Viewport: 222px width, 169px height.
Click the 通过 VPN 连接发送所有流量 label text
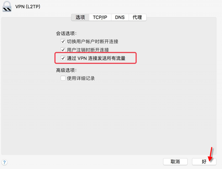[x=96, y=58]
